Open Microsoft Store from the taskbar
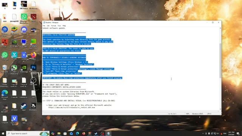This screenshot has height=136, width=242. (x=65, y=133)
